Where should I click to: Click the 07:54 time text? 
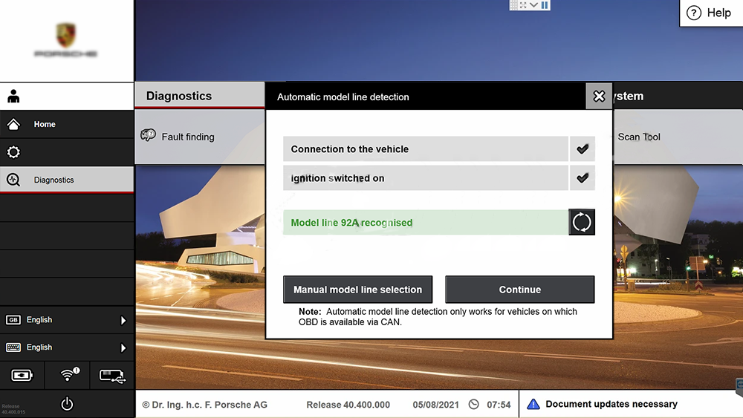(499, 405)
